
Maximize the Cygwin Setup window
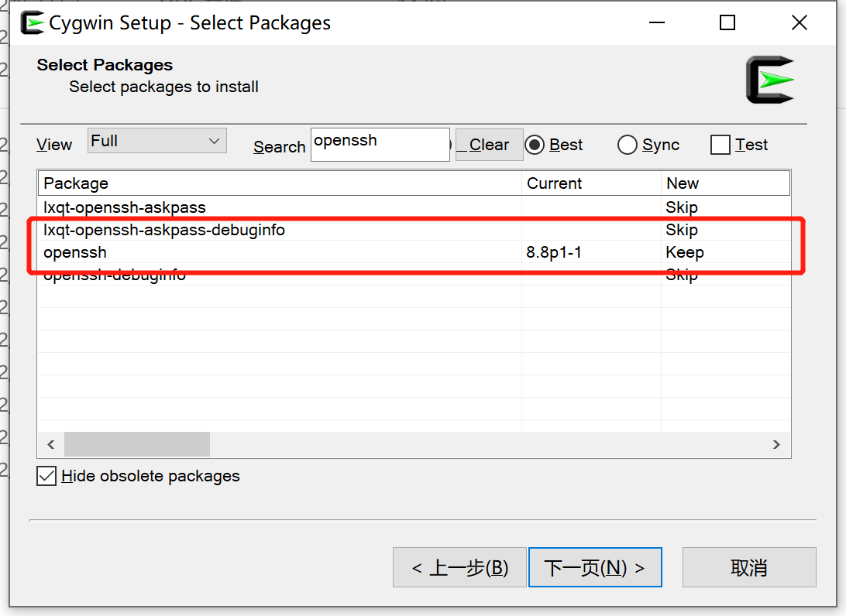click(727, 23)
